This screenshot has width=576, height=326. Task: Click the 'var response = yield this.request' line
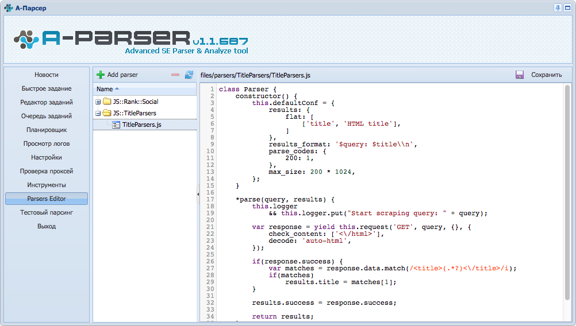click(362, 227)
